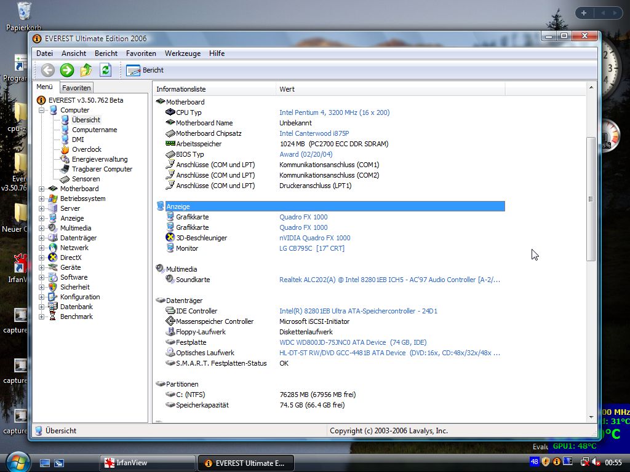
Task: Click the scroll-down arrow of info list
Action: (591, 417)
